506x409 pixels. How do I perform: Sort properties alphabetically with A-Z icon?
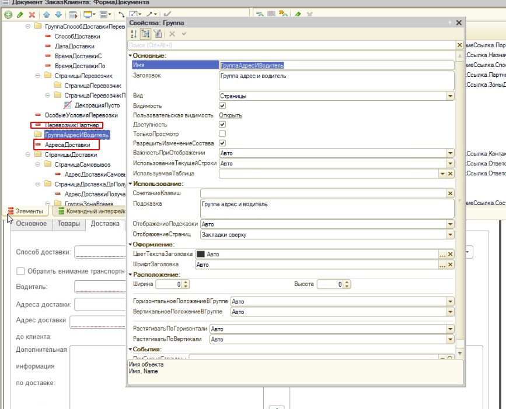point(132,34)
